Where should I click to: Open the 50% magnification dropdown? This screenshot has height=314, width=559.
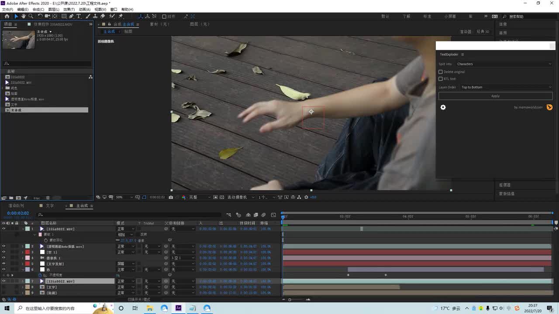121,197
